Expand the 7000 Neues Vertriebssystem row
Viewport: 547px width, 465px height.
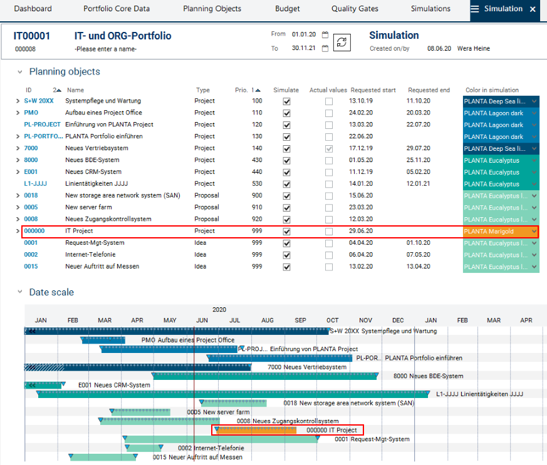18,148
